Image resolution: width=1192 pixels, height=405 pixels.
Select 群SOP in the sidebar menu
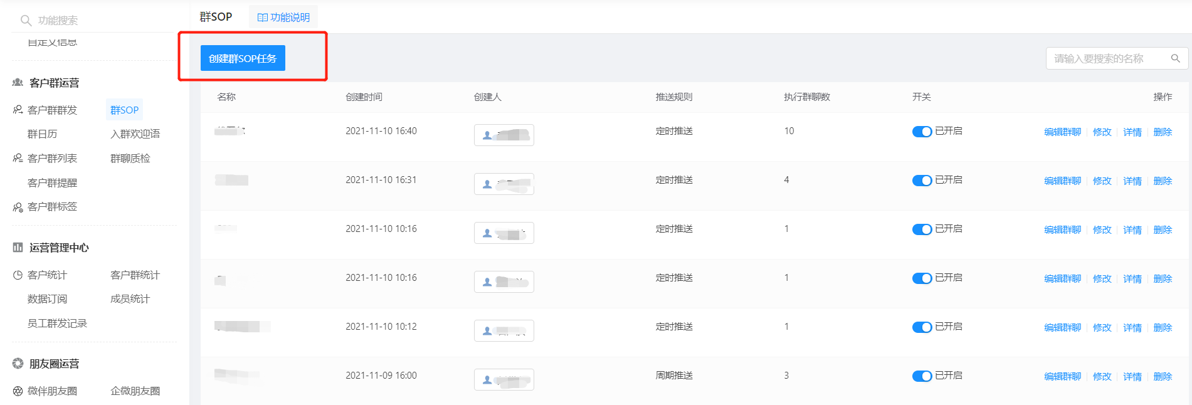click(124, 110)
